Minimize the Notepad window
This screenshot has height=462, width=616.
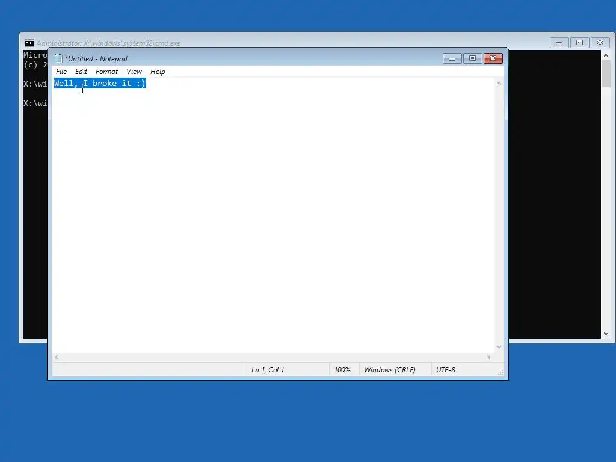[x=452, y=58]
